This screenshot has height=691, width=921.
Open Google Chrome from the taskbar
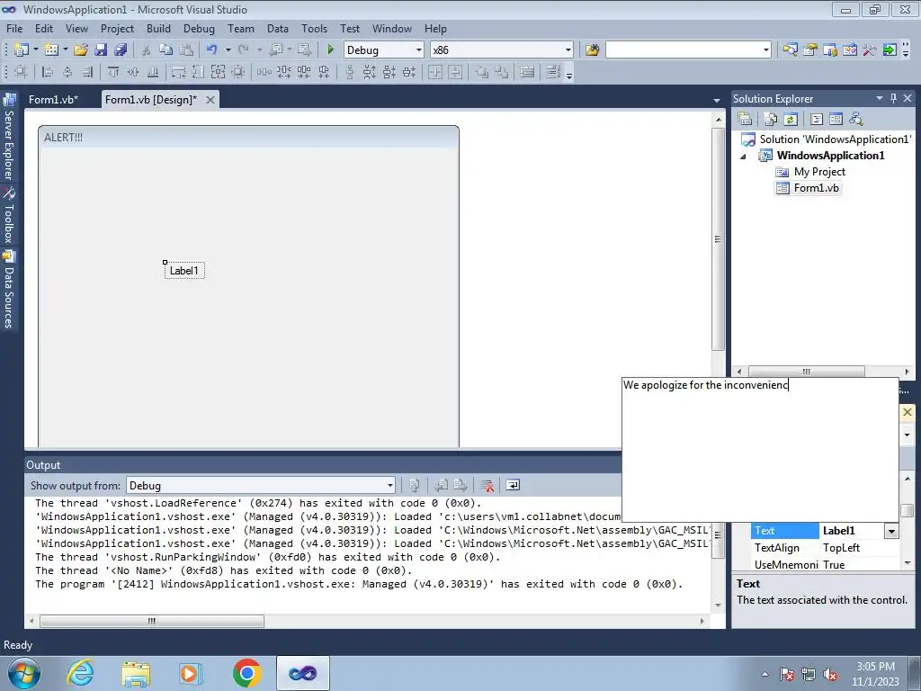click(246, 673)
